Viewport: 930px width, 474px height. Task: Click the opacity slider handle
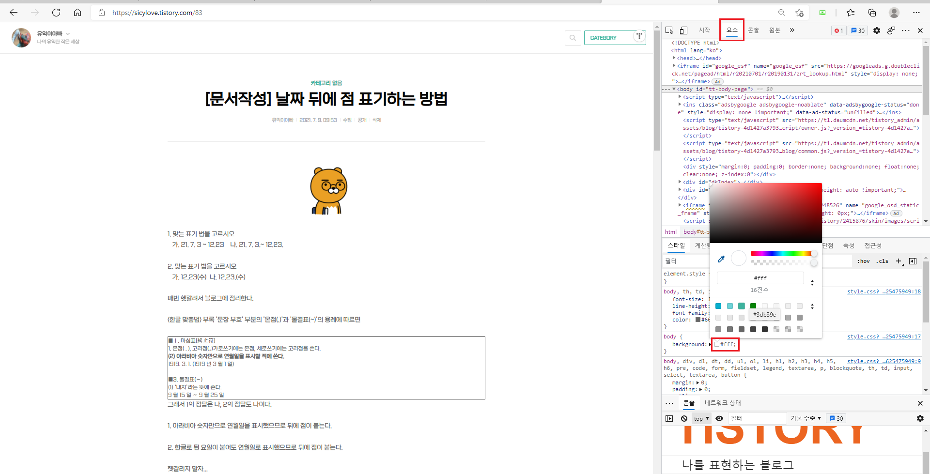tap(814, 262)
